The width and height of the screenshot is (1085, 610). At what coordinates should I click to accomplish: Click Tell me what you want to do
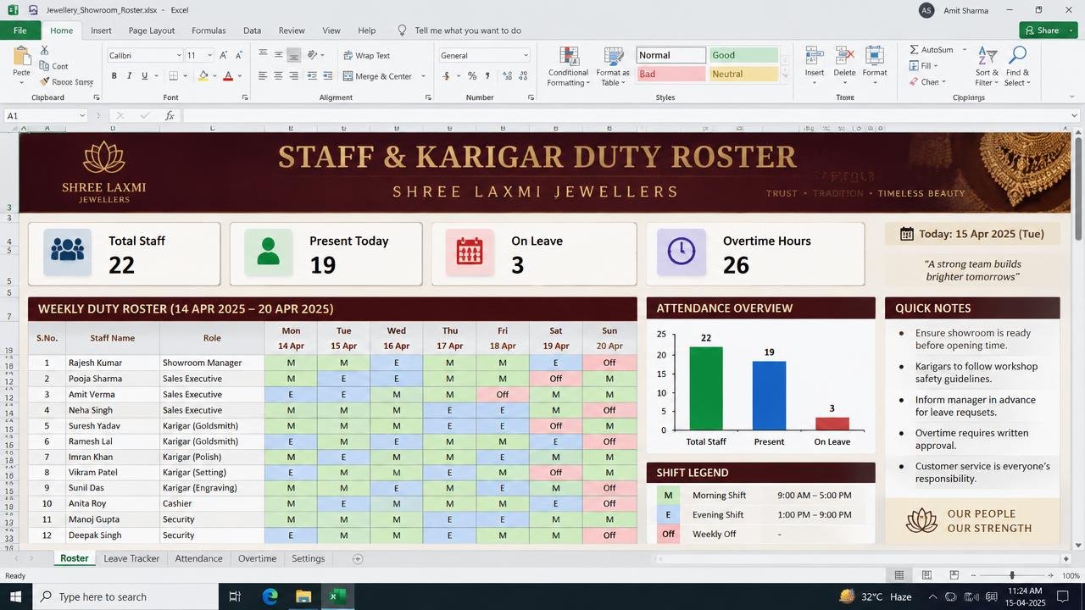468,30
